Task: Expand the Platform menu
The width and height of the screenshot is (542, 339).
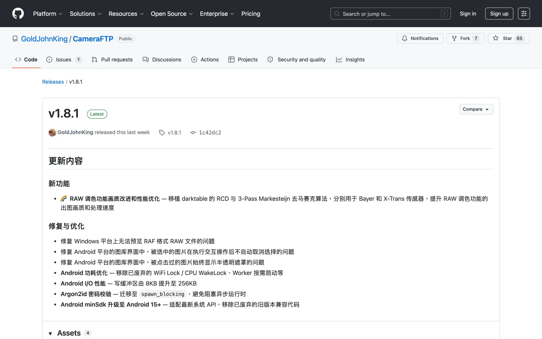Action: (48, 14)
